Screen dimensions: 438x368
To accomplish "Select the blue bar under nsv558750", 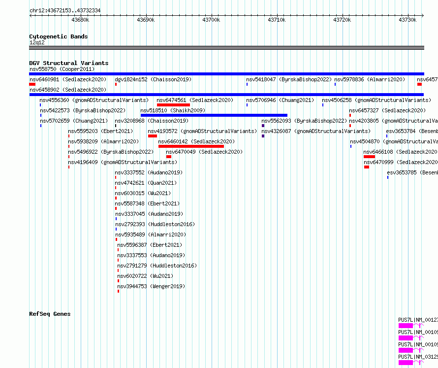I will (226, 74).
